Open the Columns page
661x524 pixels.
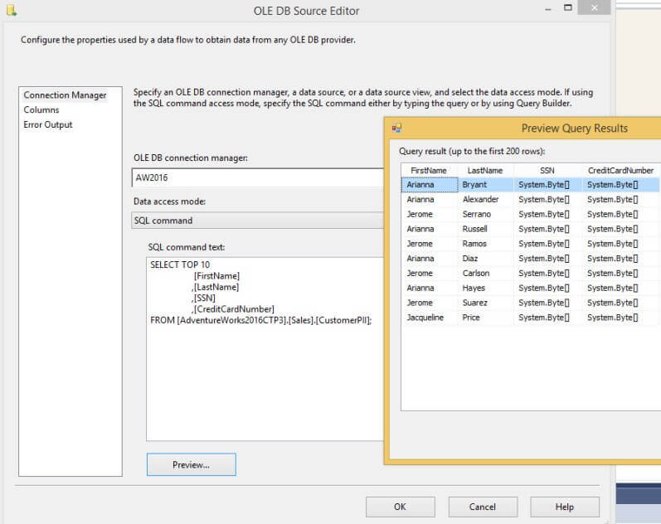click(41, 109)
